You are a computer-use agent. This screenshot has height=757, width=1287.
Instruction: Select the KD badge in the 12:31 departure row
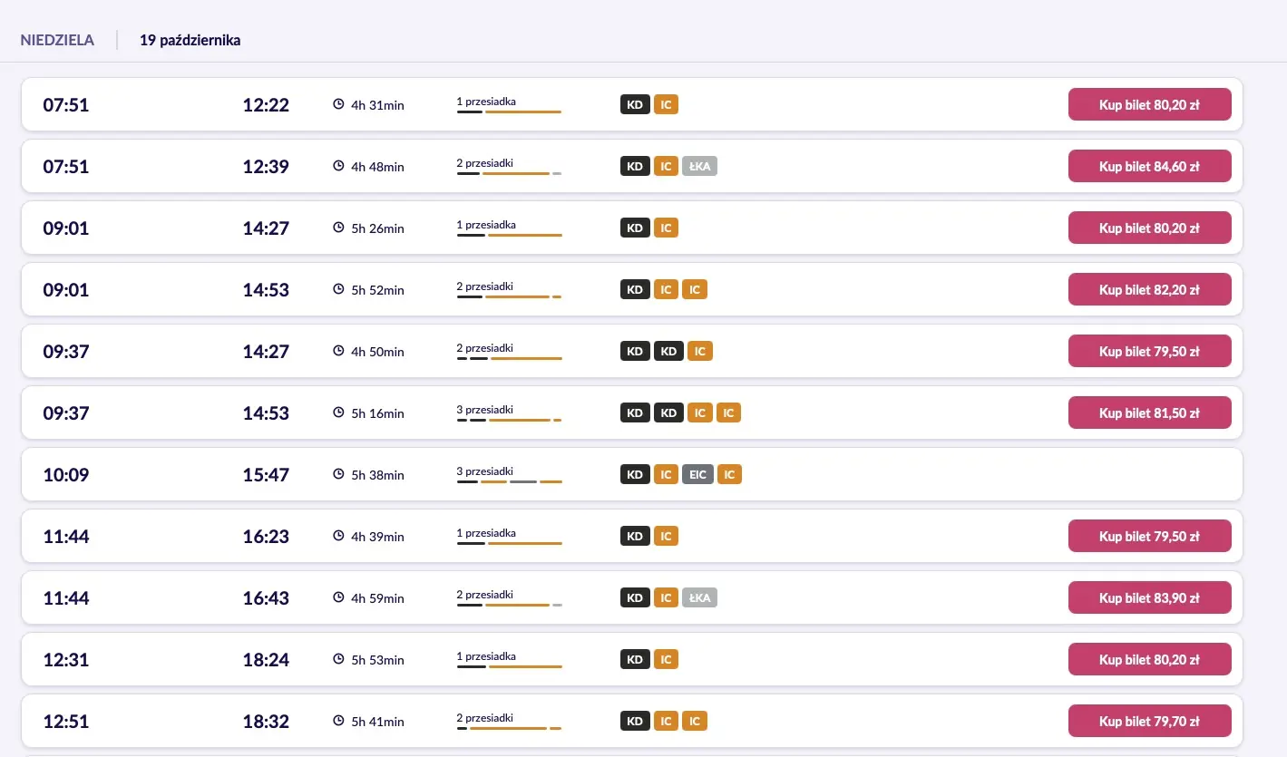click(635, 659)
